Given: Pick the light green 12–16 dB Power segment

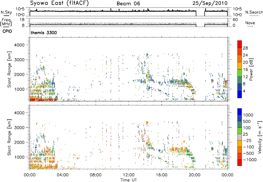Looking at the screenshot, I should [240, 73].
